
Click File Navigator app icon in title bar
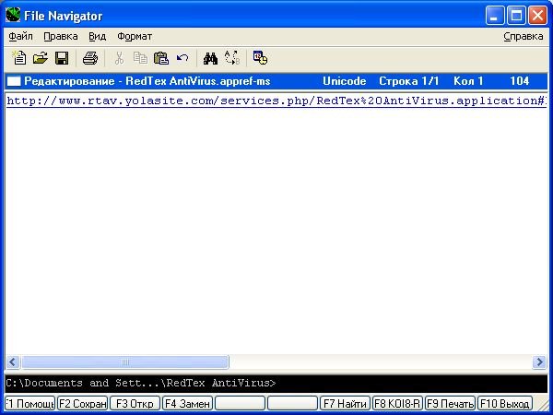pos(13,15)
